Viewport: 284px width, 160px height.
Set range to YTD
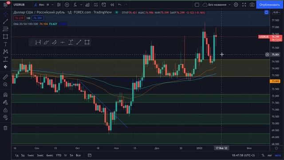[x=59, y=155]
